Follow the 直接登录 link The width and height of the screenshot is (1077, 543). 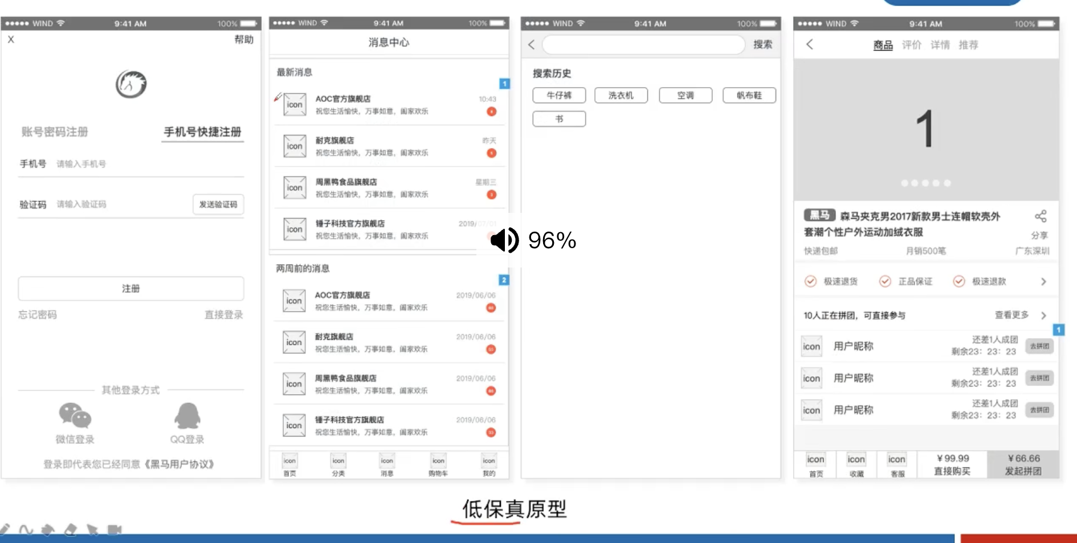pyautogui.click(x=224, y=315)
